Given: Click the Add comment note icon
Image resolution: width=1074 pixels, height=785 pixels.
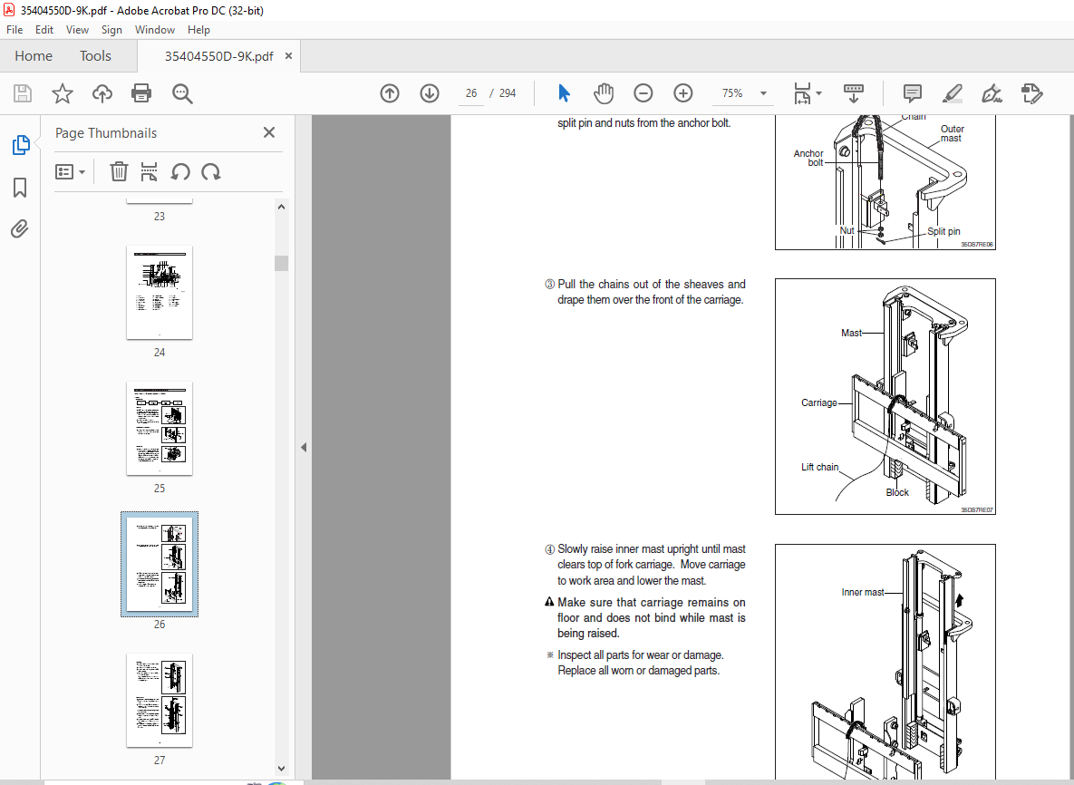Looking at the screenshot, I should 912,93.
